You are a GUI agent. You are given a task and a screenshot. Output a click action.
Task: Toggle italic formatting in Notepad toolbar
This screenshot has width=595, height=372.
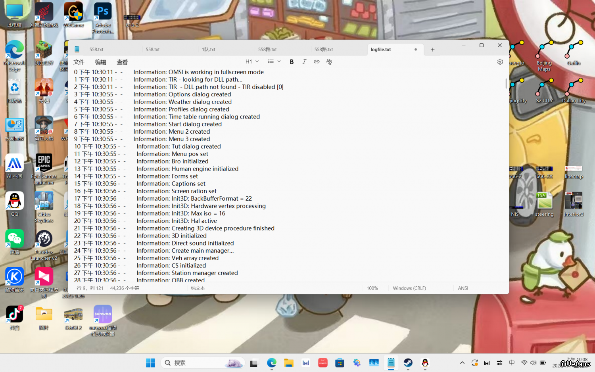pos(304,62)
